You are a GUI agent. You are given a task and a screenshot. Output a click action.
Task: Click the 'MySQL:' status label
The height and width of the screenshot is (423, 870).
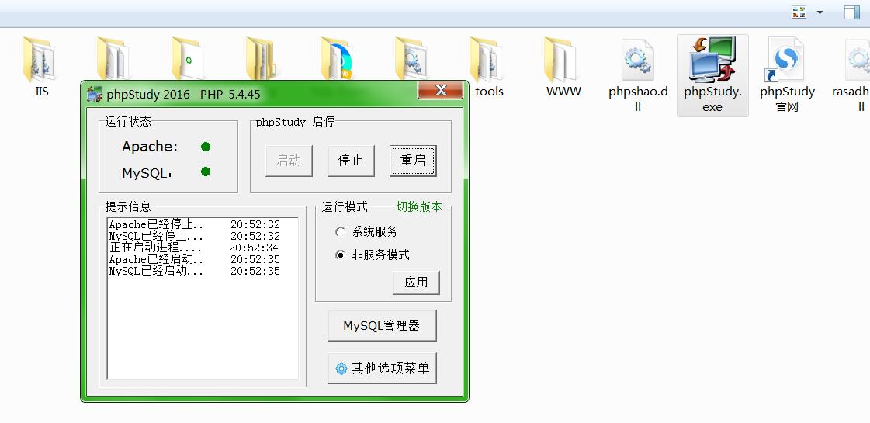pos(147,173)
